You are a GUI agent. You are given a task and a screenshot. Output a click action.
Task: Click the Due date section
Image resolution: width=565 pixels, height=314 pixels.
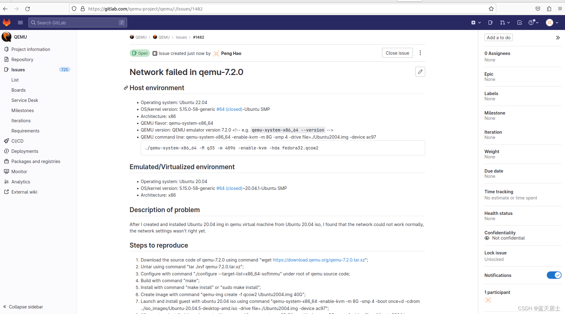coord(523,174)
